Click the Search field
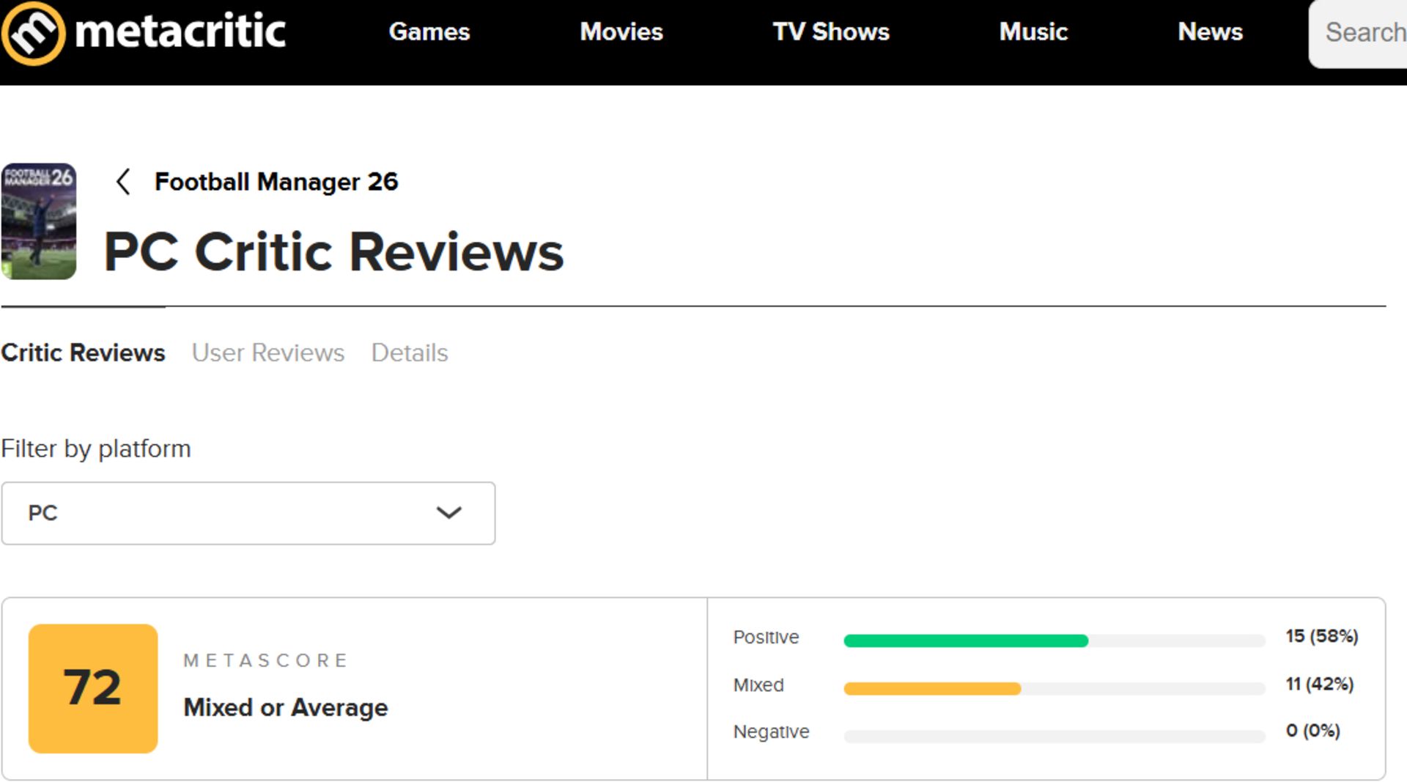Image resolution: width=1407 pixels, height=782 pixels. click(1364, 32)
